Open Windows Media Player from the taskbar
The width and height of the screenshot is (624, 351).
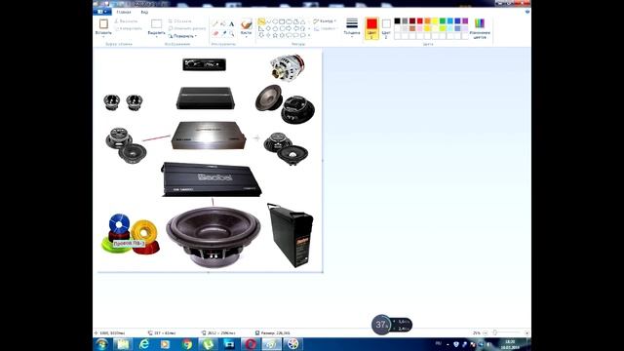(165, 344)
